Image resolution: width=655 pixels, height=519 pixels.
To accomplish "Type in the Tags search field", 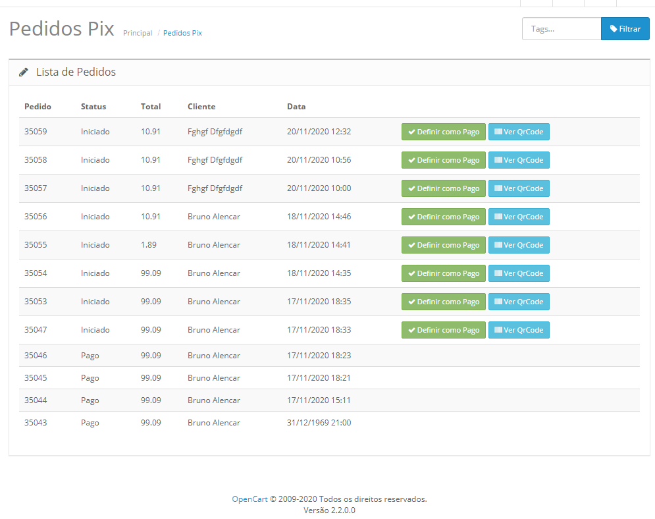I will point(561,29).
